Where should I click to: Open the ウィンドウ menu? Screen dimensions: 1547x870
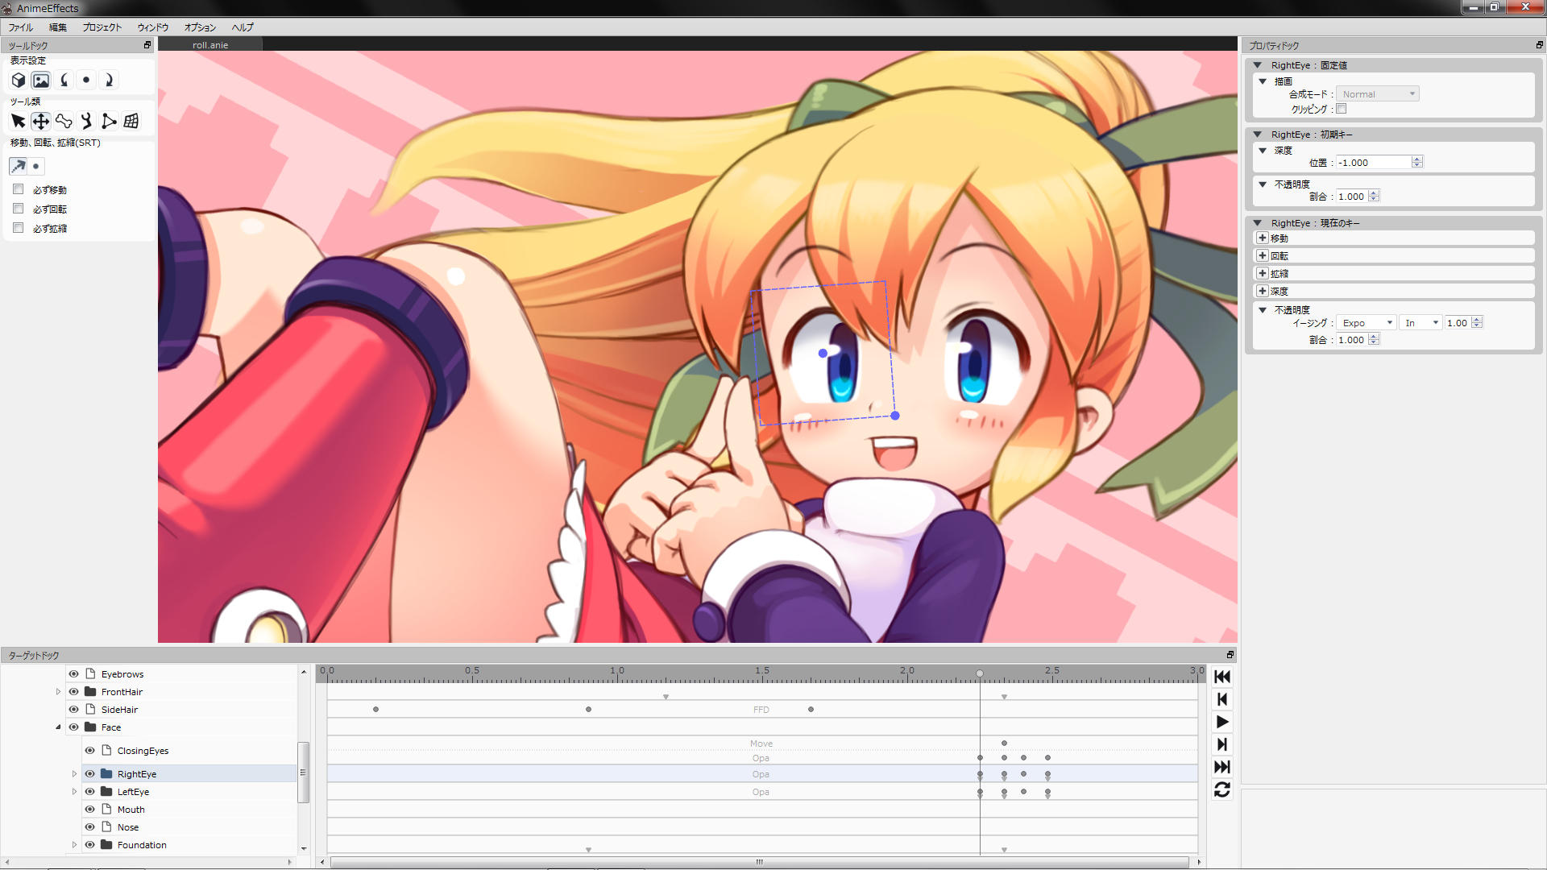153,27
